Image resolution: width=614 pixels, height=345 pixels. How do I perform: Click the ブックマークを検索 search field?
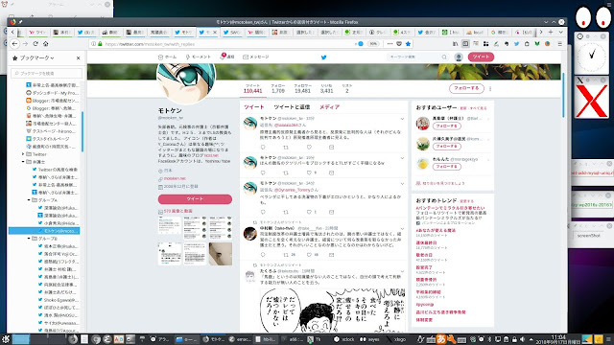(47, 73)
